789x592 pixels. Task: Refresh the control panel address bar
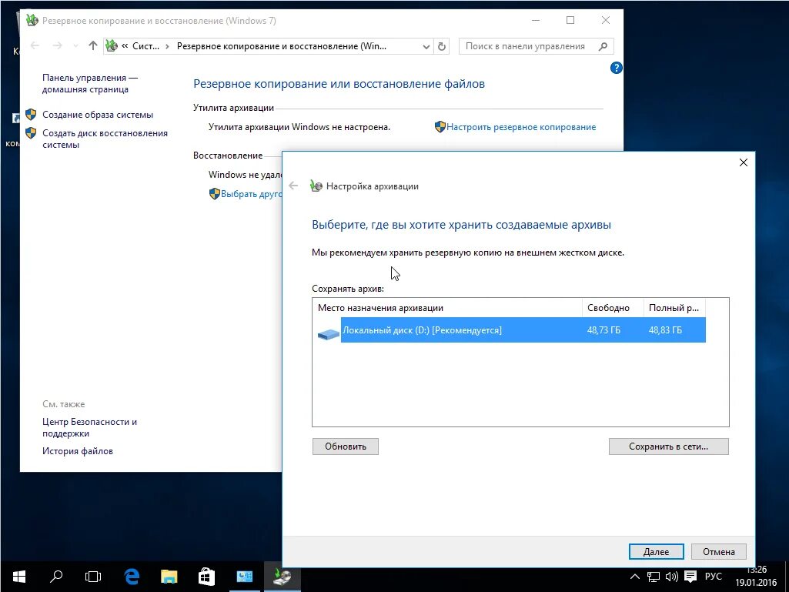point(441,46)
